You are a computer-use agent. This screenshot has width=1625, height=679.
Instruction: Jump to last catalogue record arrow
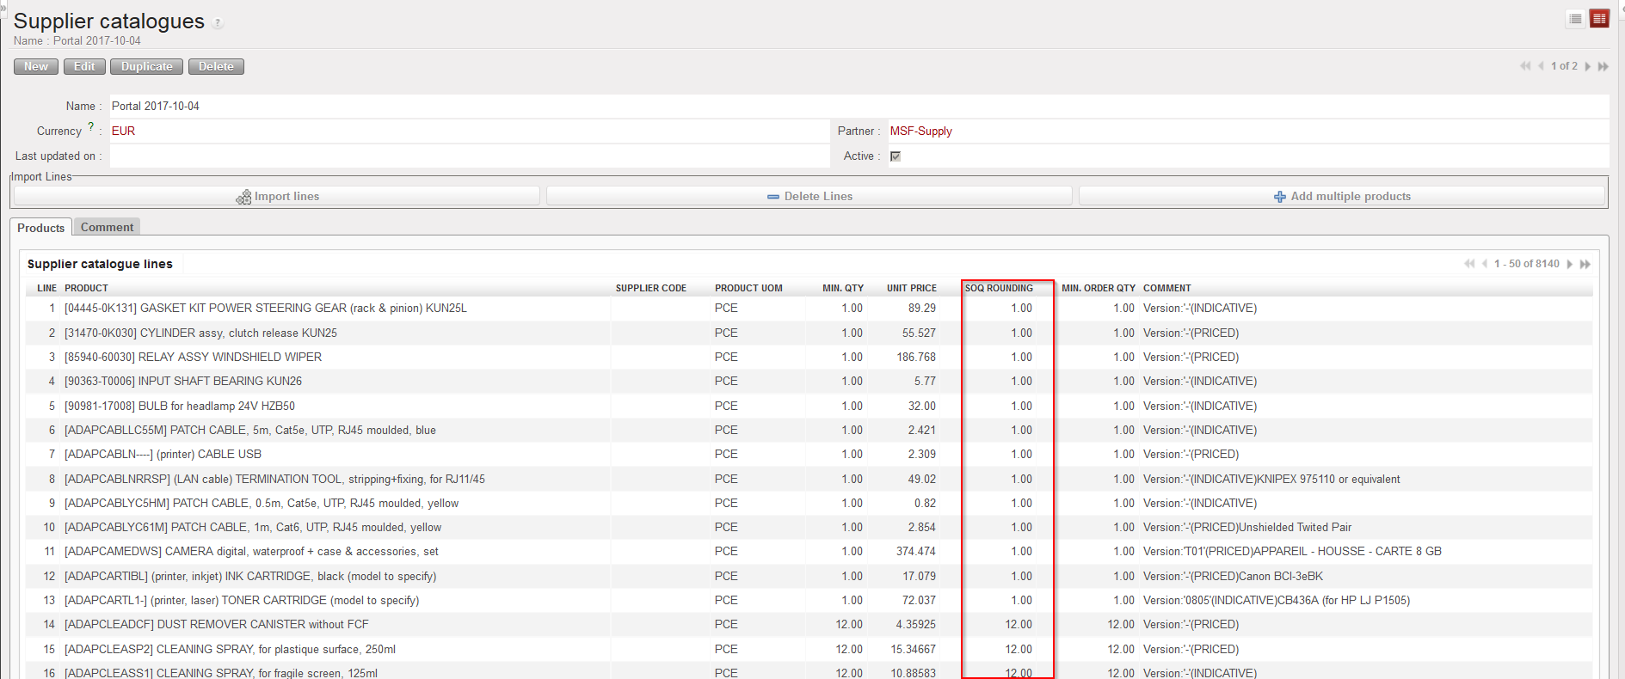(1603, 66)
